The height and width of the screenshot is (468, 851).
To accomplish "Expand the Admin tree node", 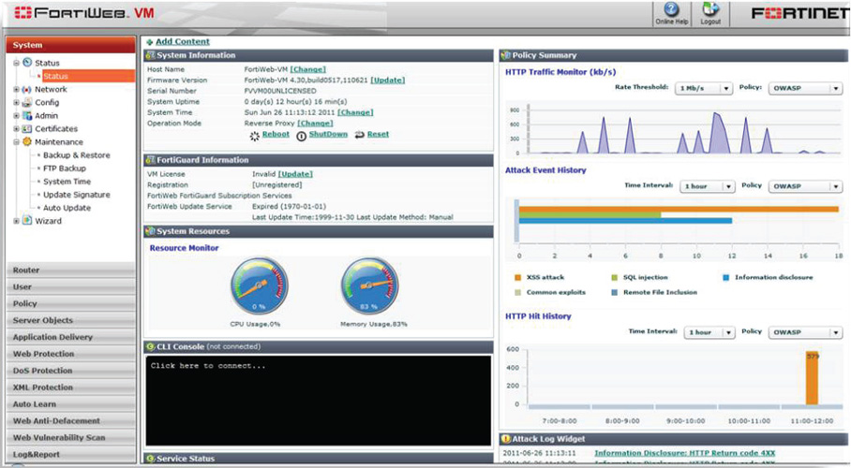I will 16,115.
